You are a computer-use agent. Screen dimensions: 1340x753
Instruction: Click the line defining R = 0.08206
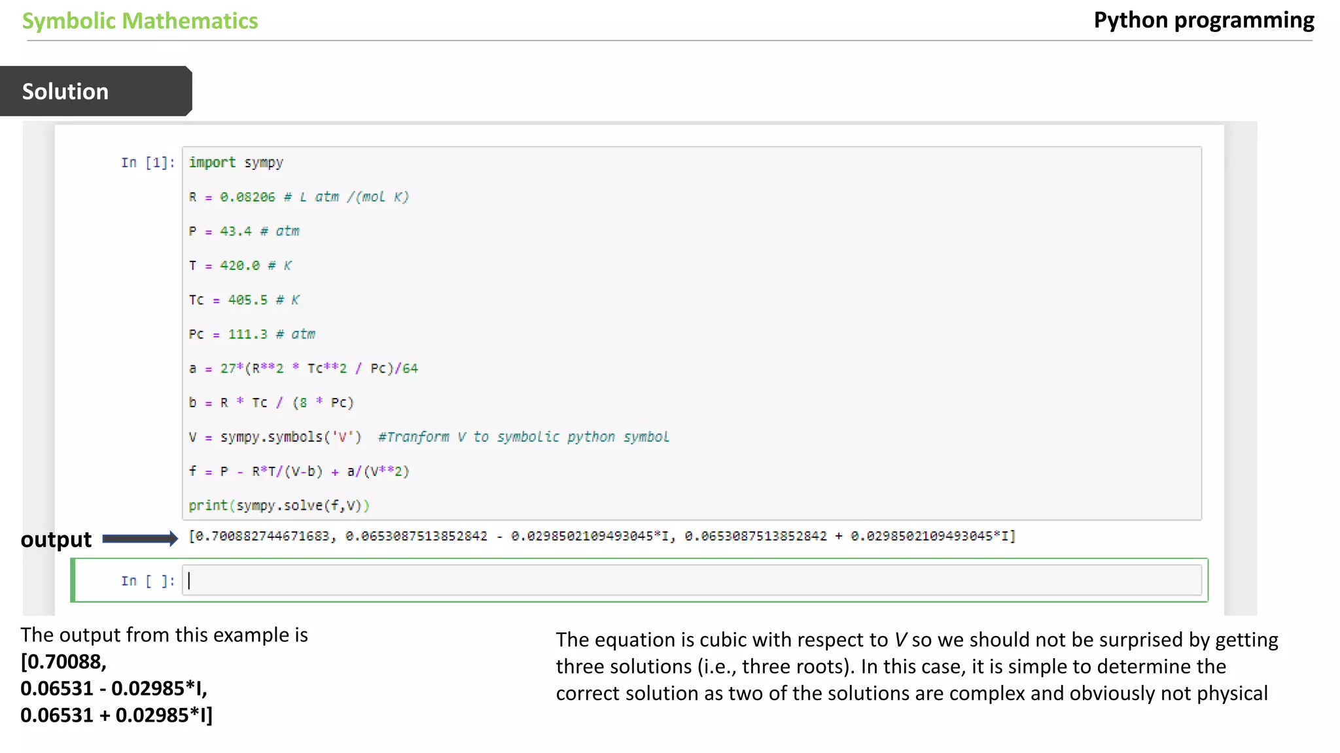[298, 197]
